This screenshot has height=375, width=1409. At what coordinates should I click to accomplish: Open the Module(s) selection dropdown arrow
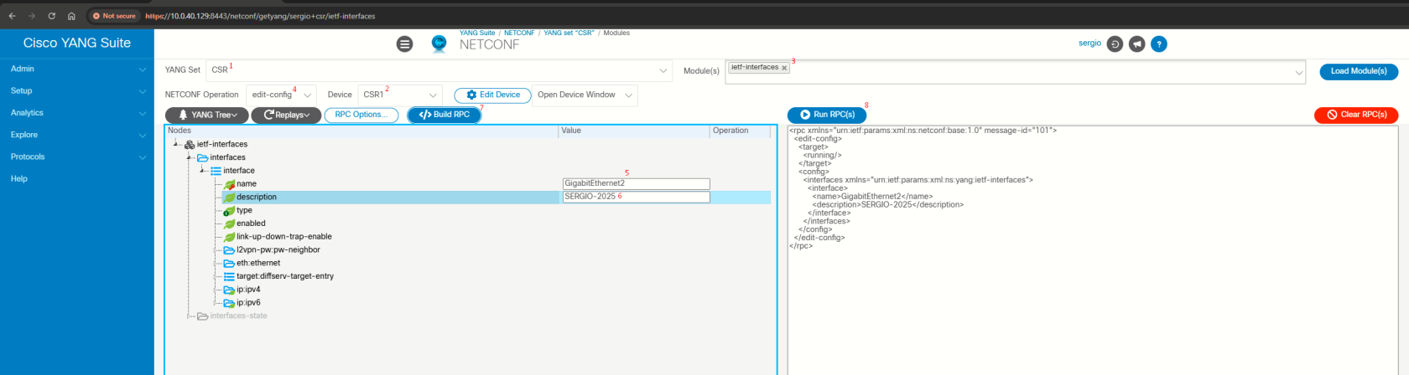1299,74
